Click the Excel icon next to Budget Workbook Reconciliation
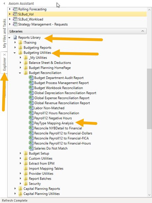152x203 pixels. click(31, 88)
